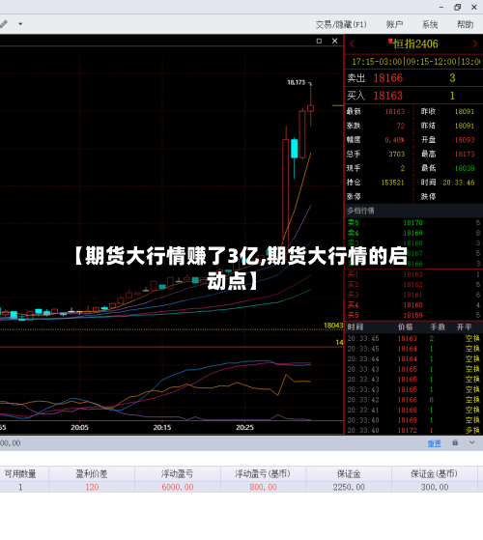Click the 最高 value 18173

pyautogui.click(x=465, y=155)
